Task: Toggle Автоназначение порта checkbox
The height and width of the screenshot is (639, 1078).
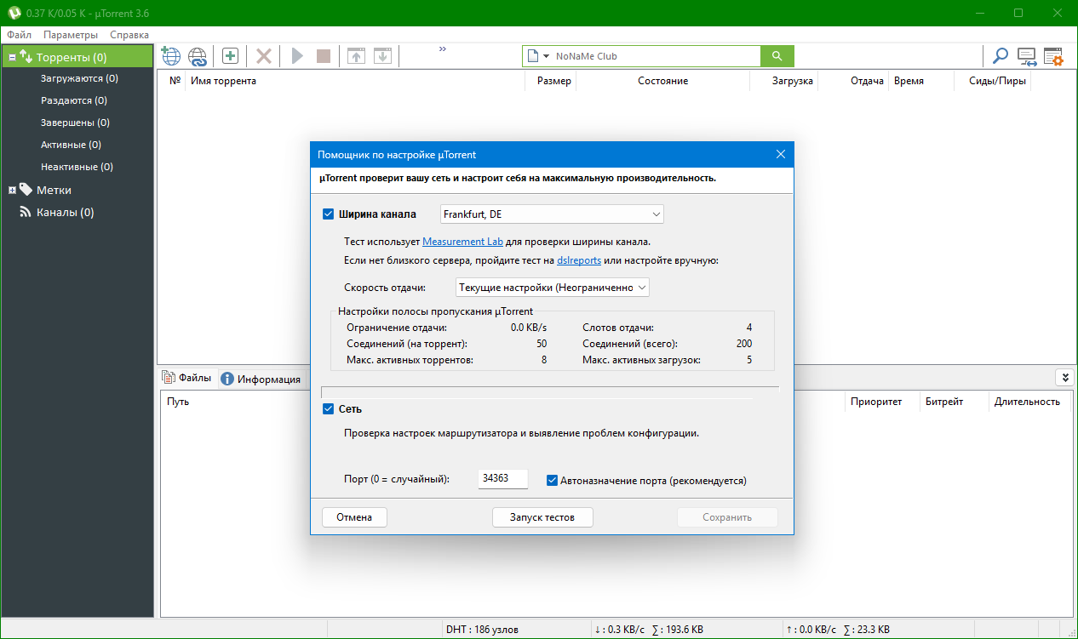Action: (x=552, y=480)
